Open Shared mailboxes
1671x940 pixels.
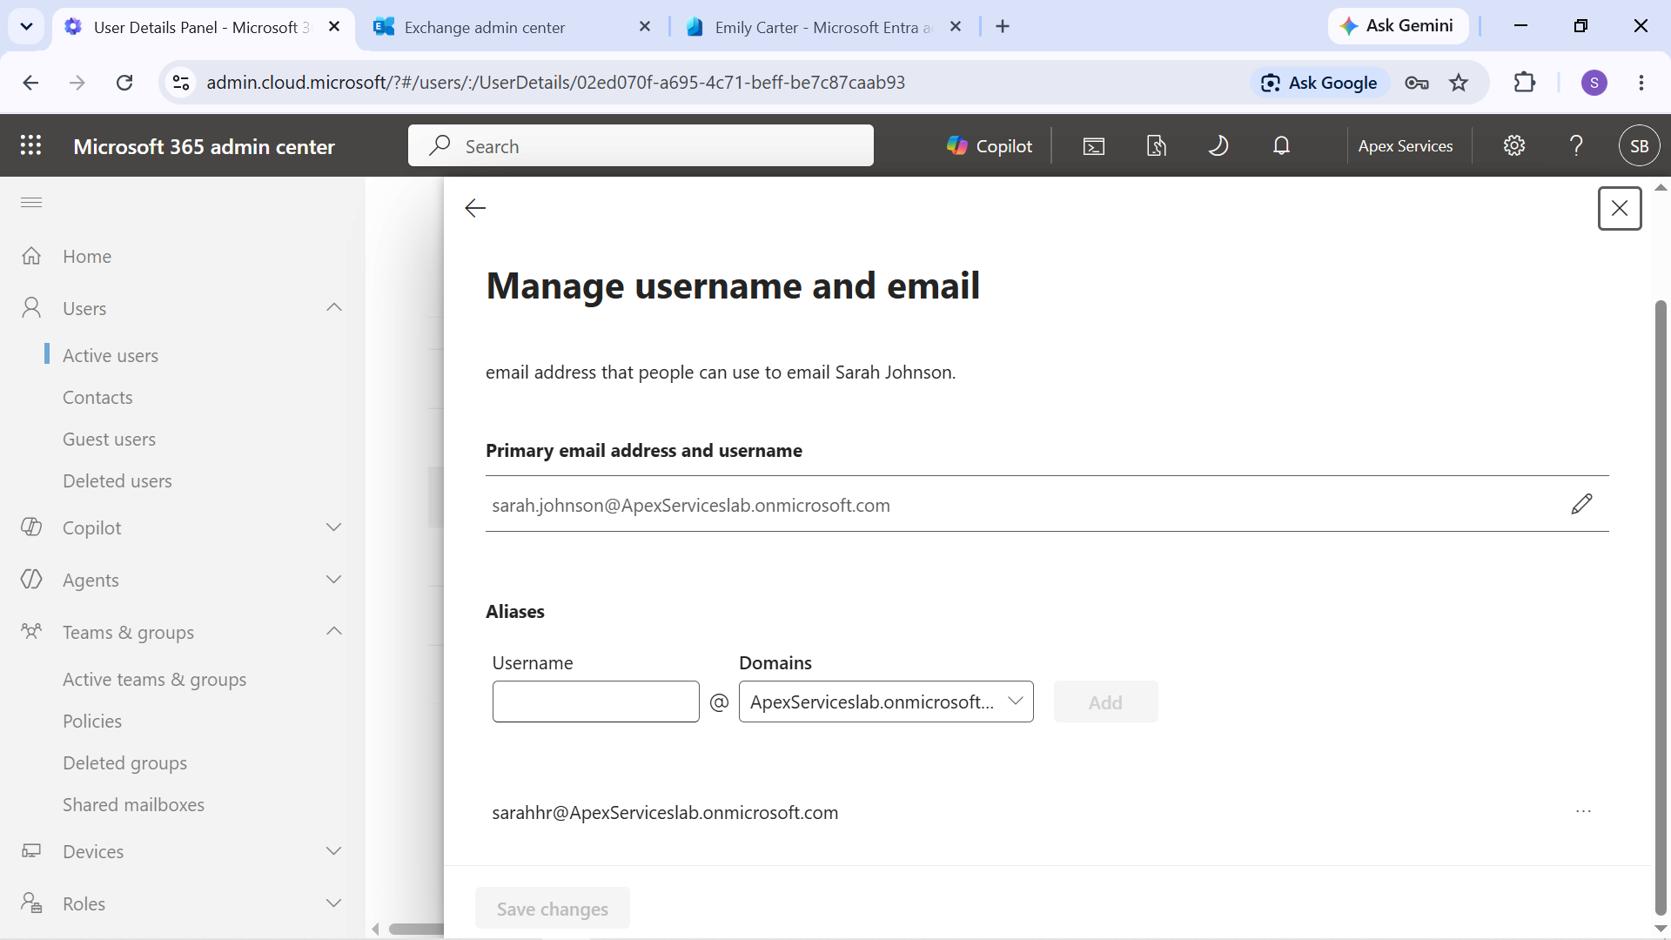click(133, 805)
